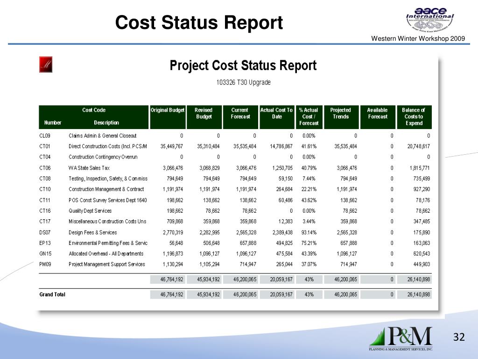
Task: Click slide number 32
Action: [459, 337]
